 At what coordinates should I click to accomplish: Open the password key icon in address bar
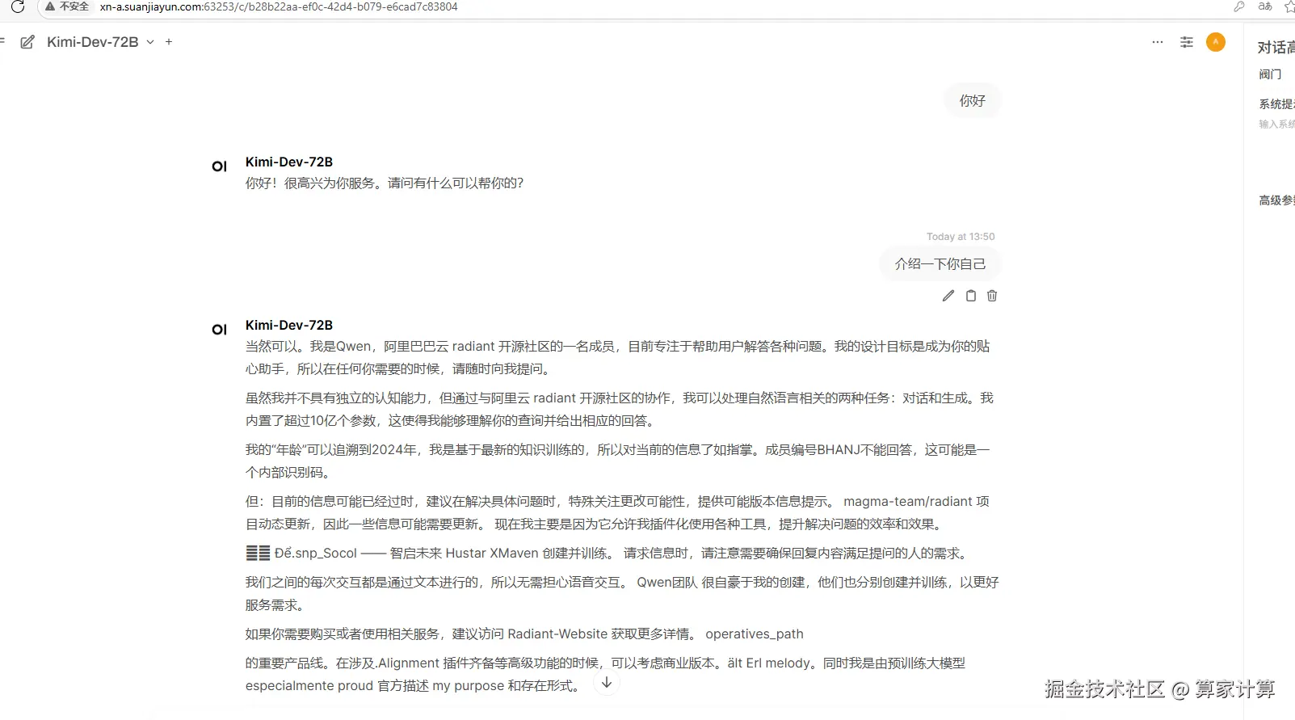coord(1239,6)
